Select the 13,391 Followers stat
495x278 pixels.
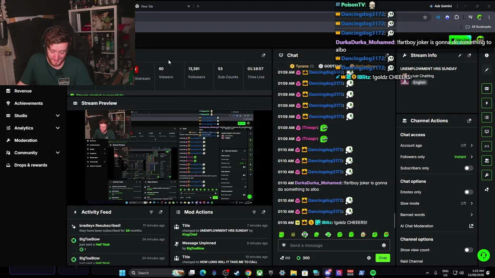(196, 73)
